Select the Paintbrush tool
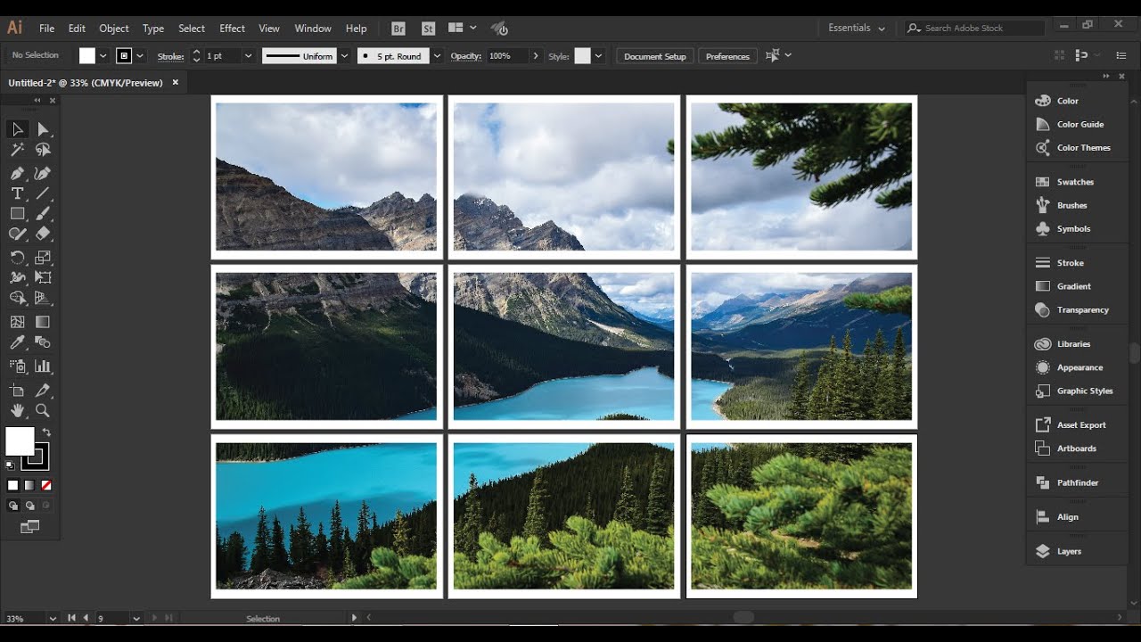 pos(43,214)
